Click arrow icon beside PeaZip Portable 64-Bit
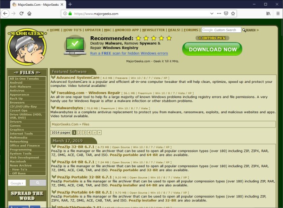Viewport: 283px width, 208px height. coord(54,192)
